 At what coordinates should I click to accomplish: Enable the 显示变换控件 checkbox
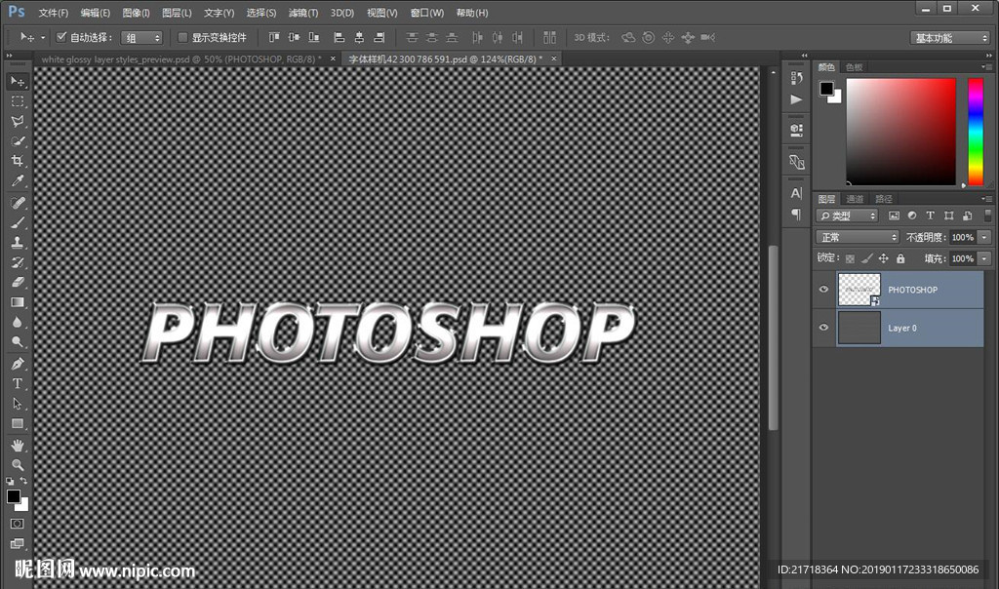182,37
